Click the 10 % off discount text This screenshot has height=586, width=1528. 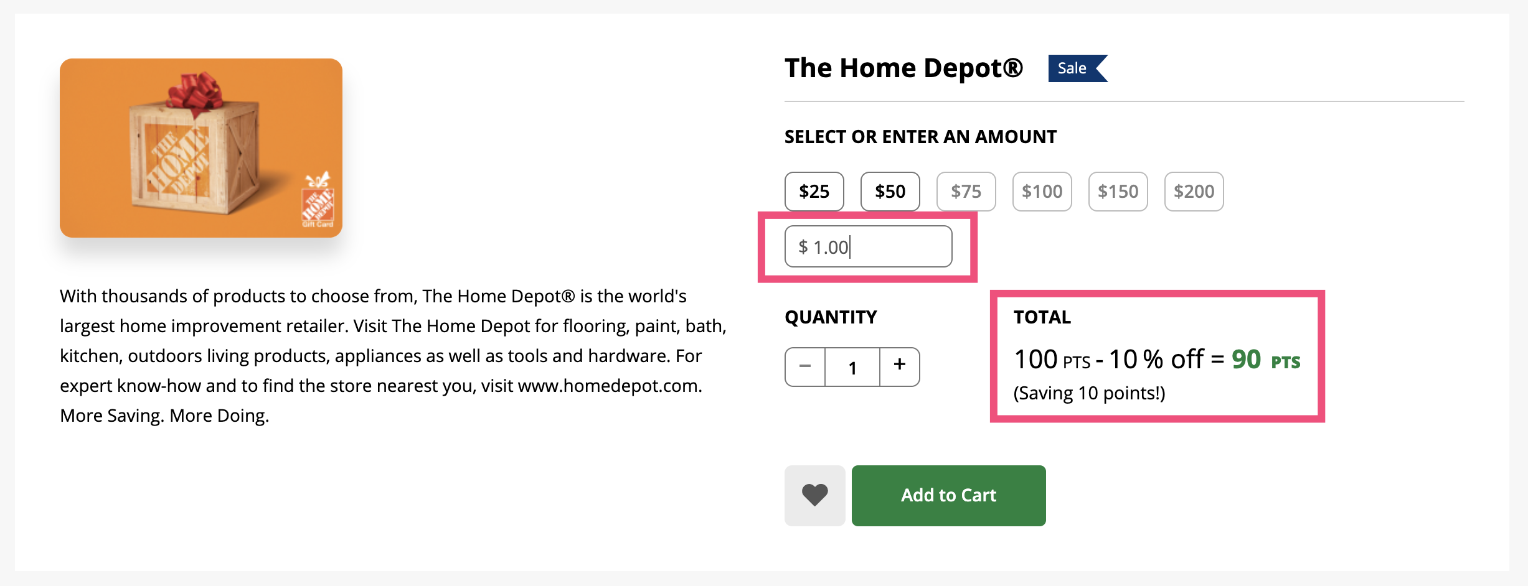point(1156,360)
